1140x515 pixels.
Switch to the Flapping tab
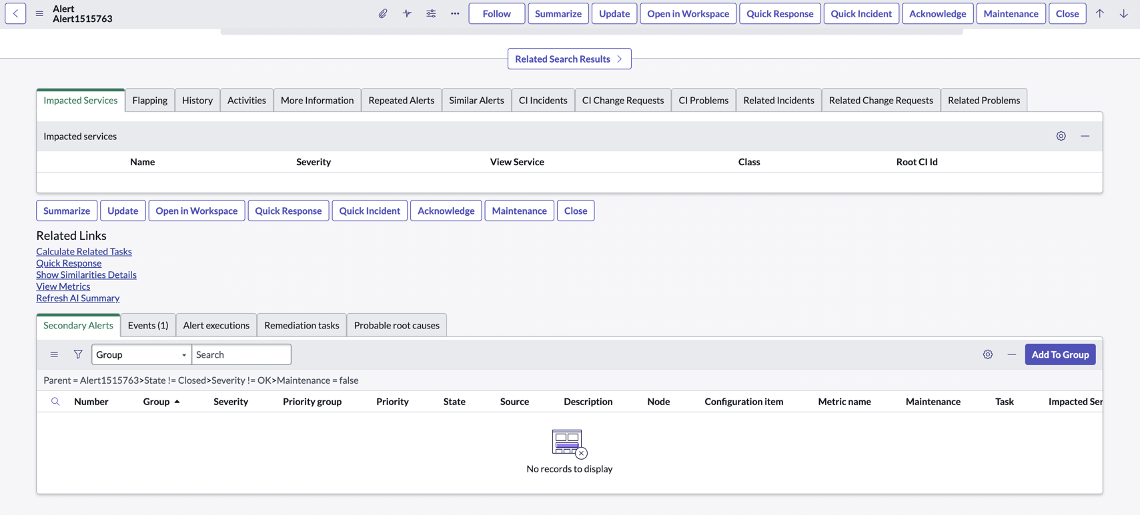[x=149, y=100]
